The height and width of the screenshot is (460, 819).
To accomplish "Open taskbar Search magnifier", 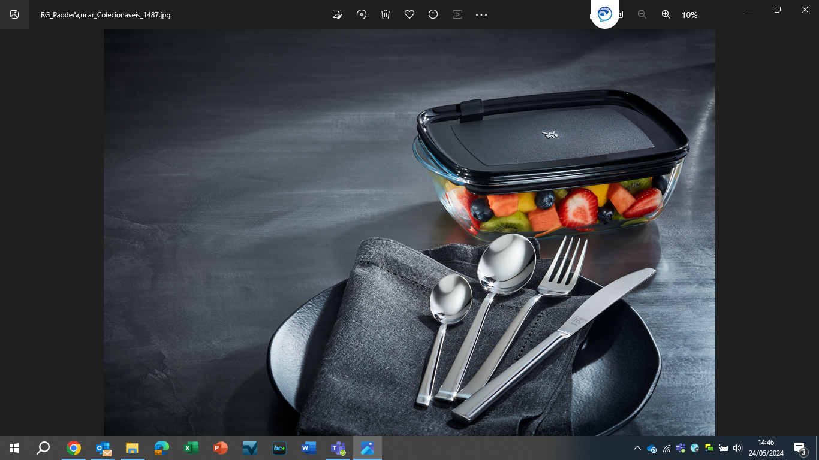I will [x=43, y=448].
